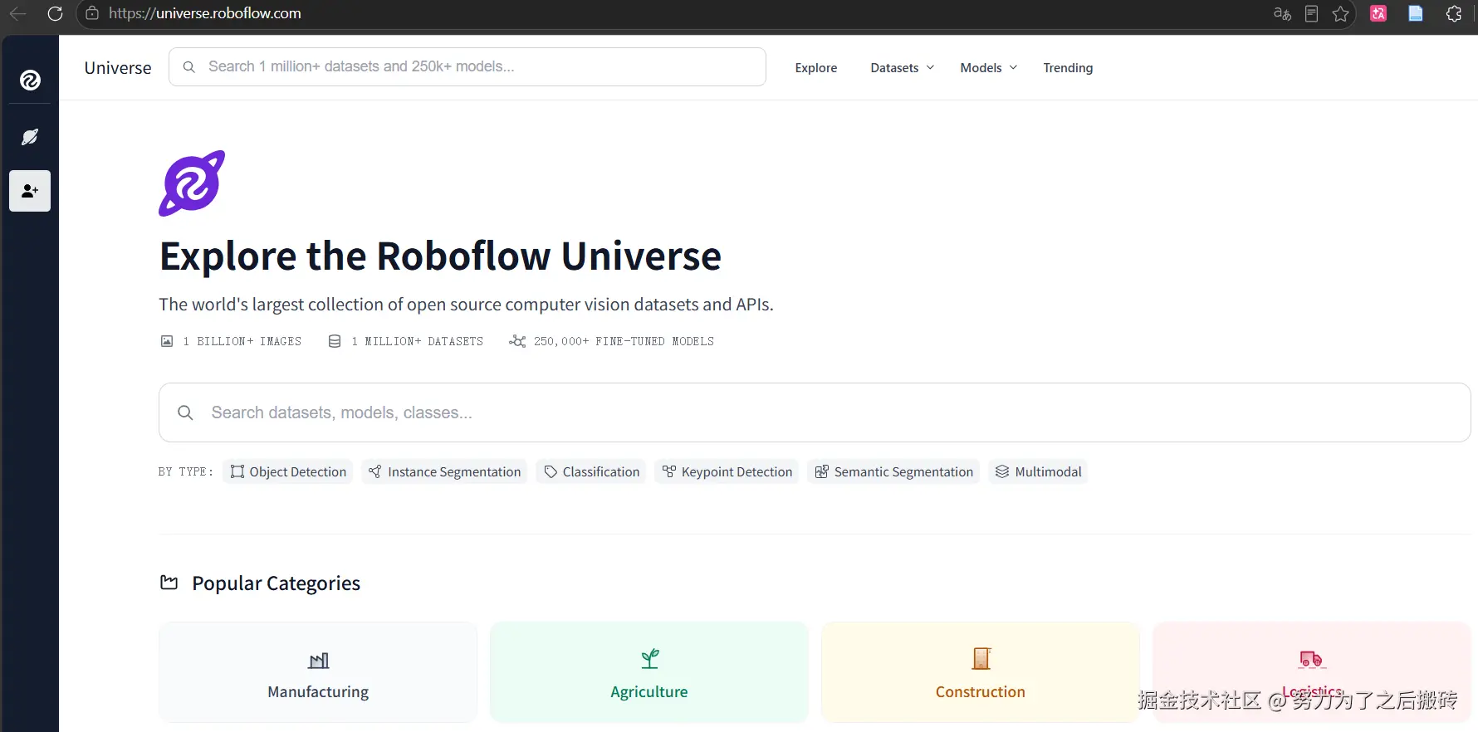Focus the main Search datasets, models, classes field
The width and height of the screenshot is (1478, 732).
tap(815, 412)
